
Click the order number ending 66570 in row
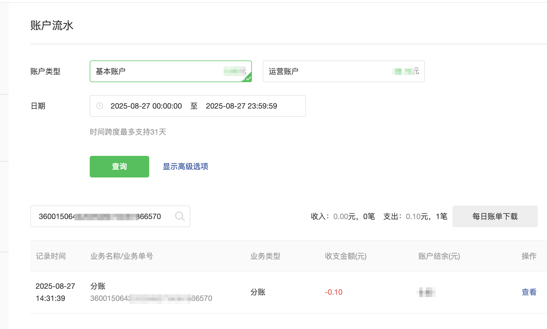151,298
